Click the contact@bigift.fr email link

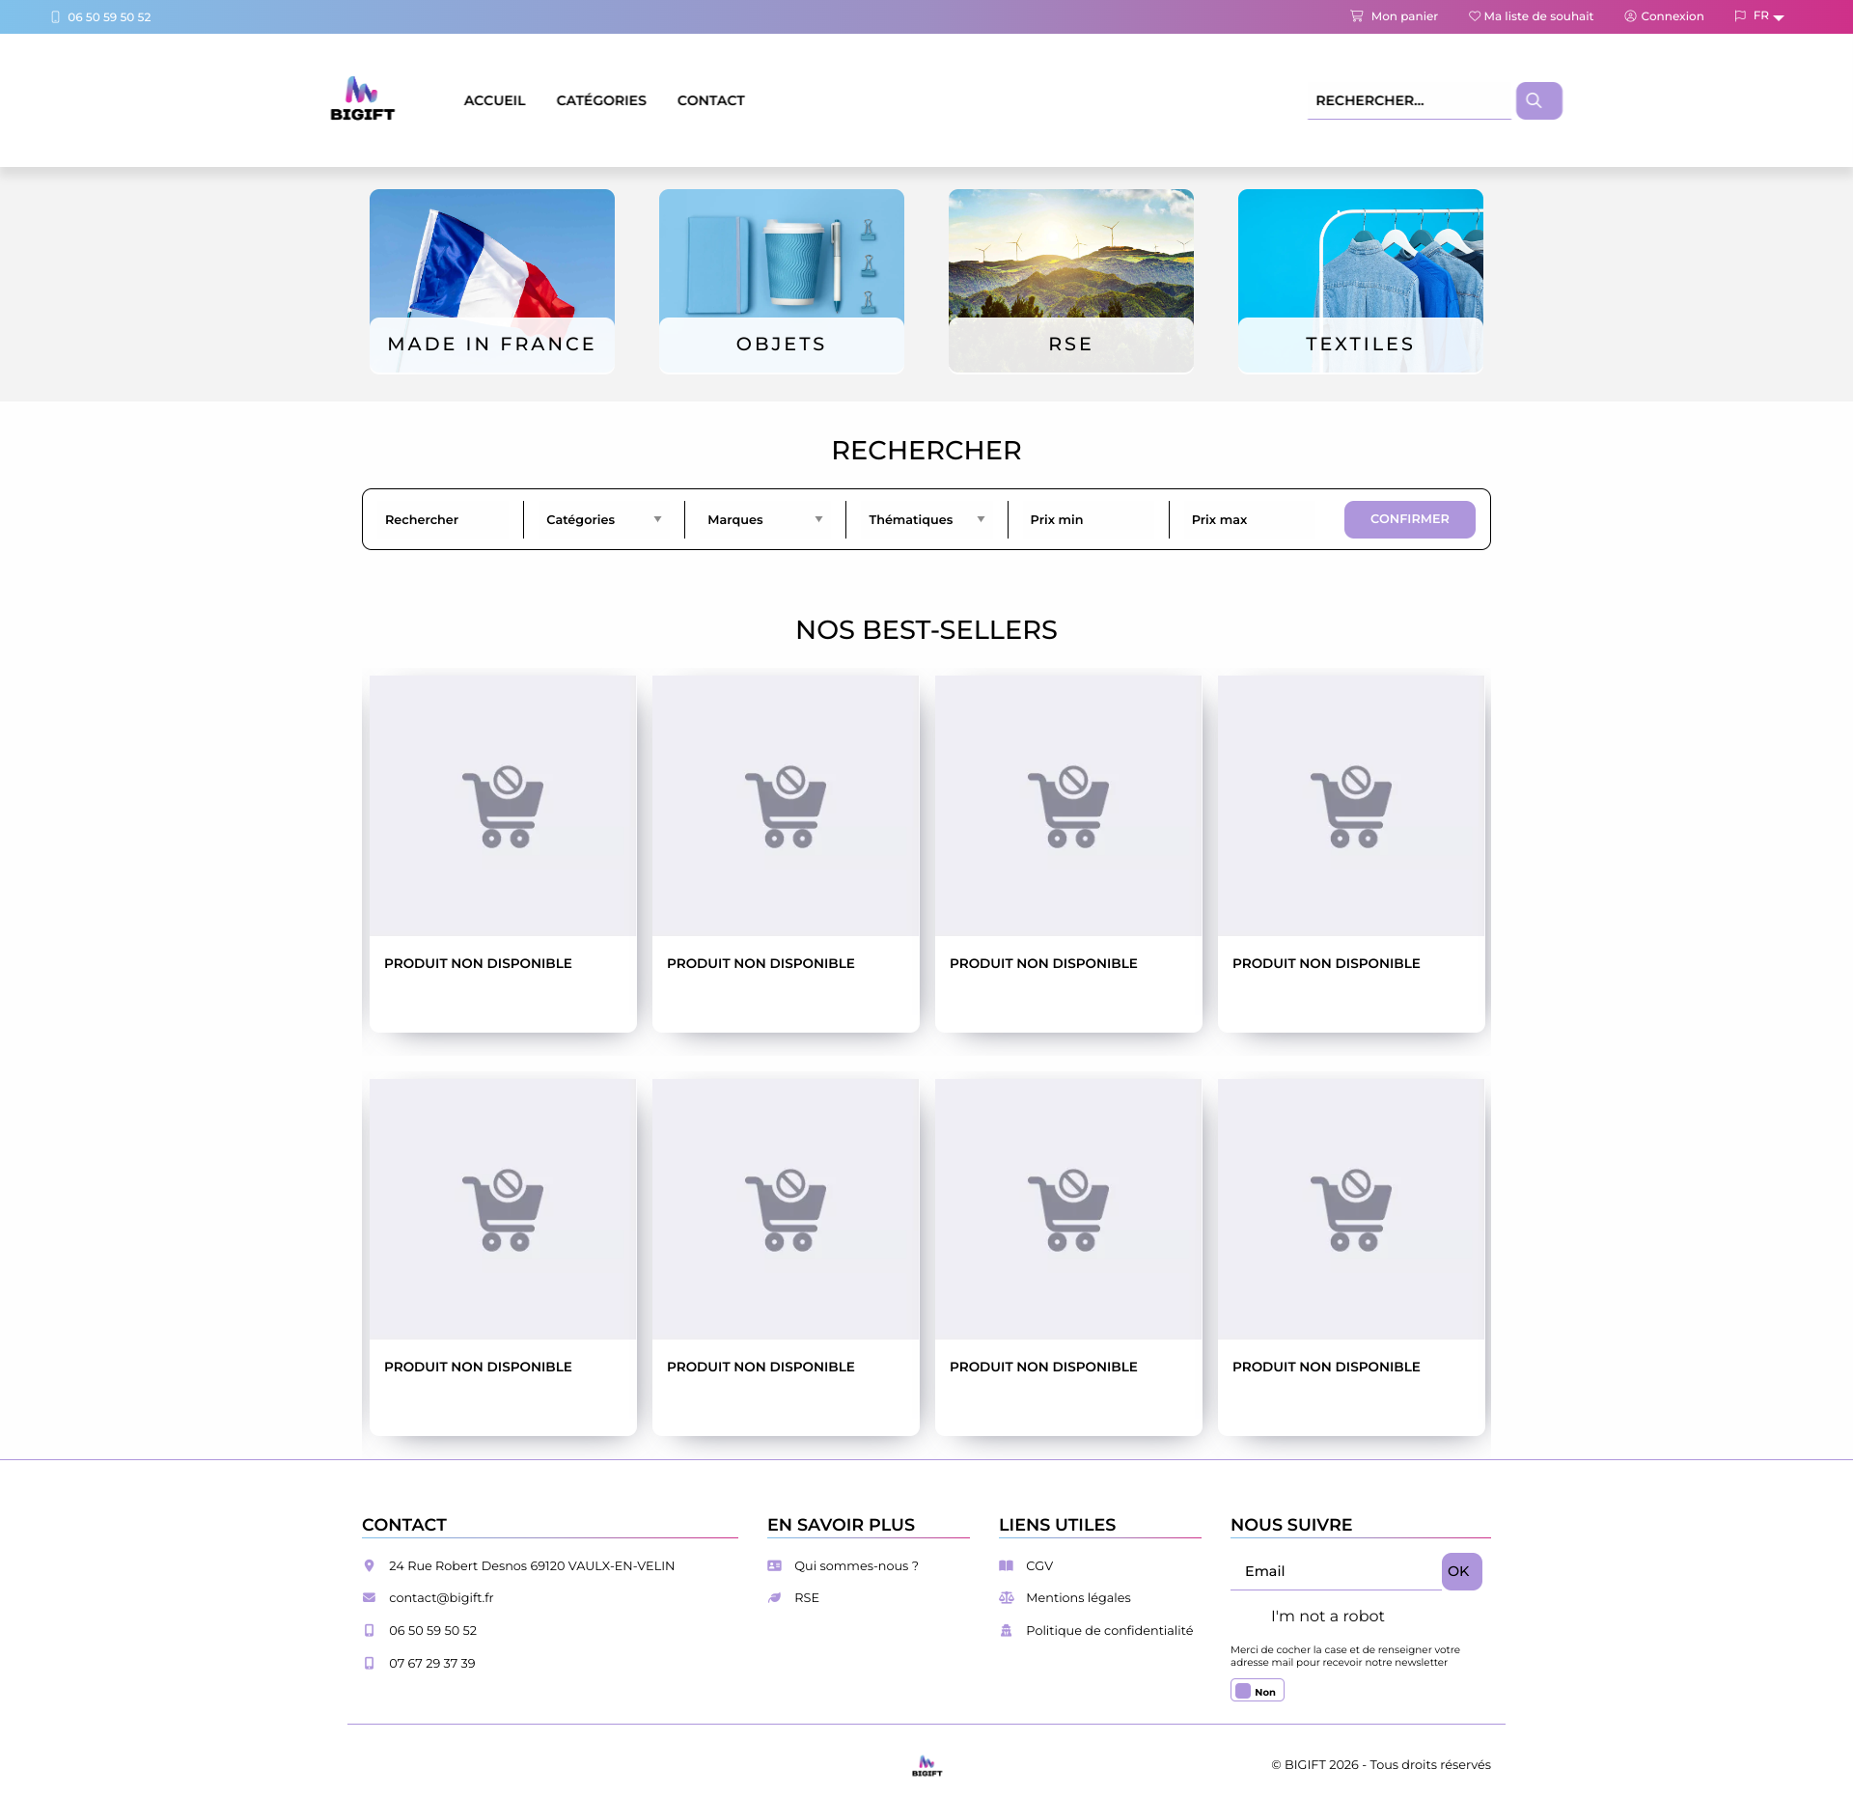441,1597
